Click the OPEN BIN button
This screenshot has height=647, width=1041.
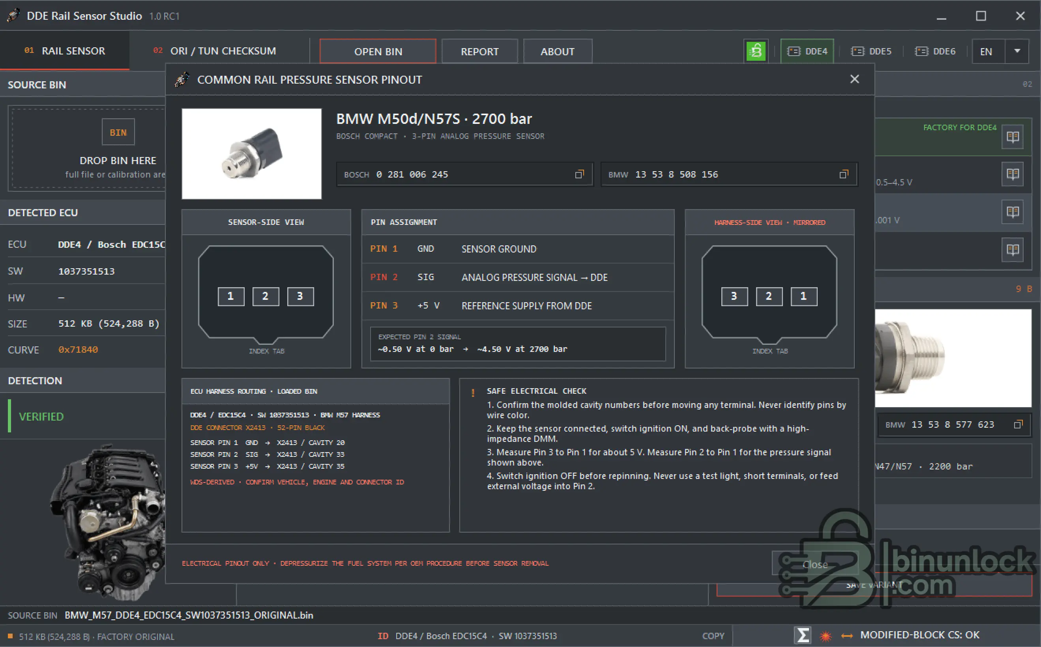point(378,51)
